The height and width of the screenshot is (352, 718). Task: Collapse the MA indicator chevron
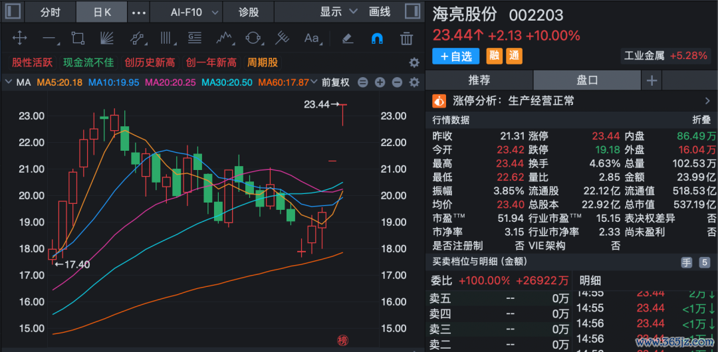[8, 82]
